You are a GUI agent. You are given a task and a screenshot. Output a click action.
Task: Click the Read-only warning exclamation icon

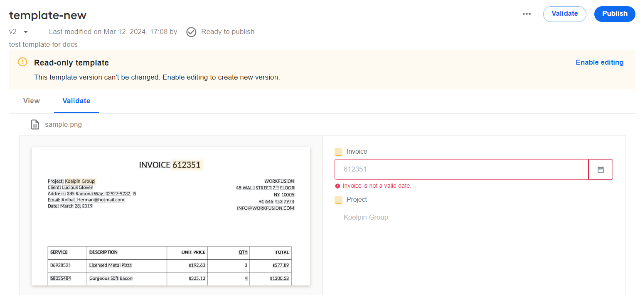click(22, 62)
